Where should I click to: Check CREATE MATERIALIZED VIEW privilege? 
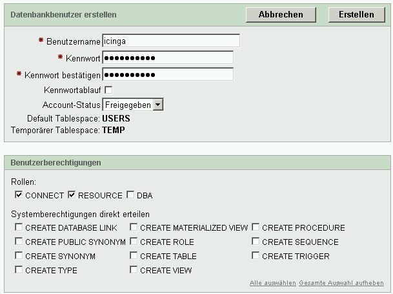[x=134, y=227]
